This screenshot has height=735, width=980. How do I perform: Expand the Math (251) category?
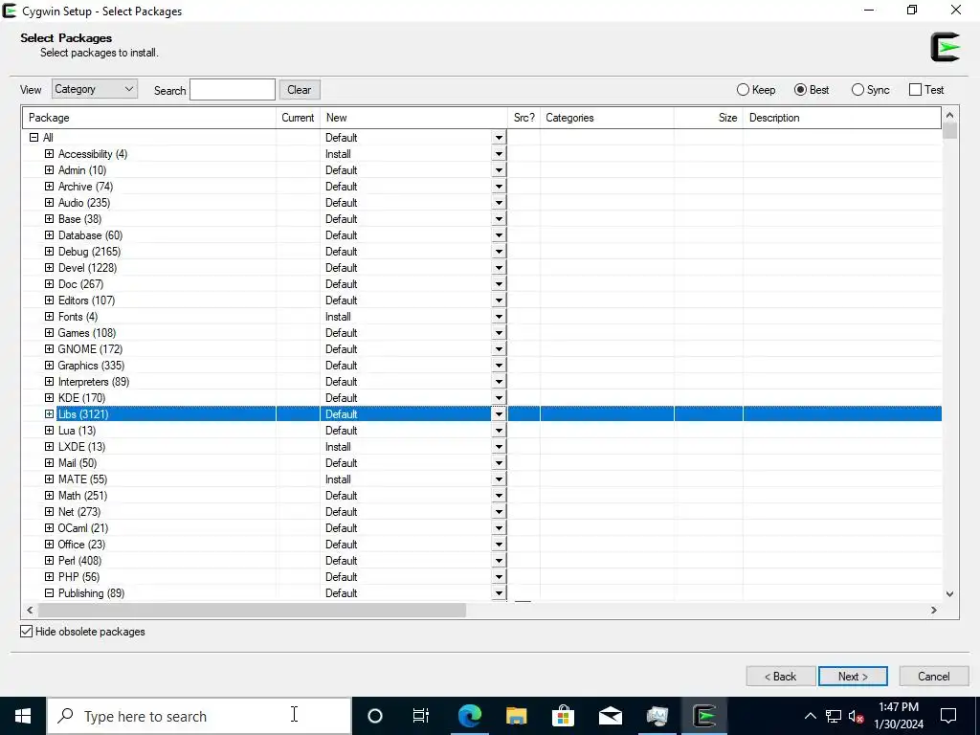pos(49,495)
